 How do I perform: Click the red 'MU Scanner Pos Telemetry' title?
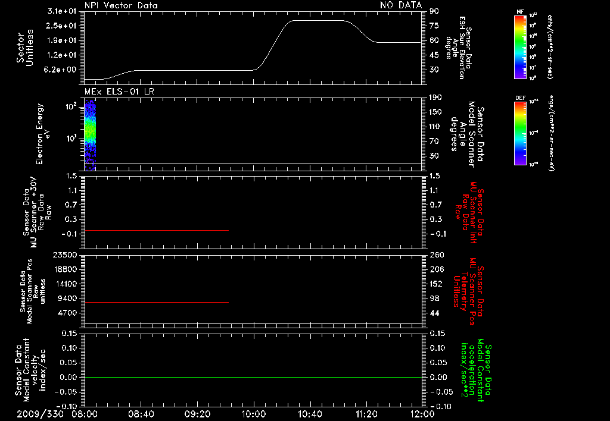[468, 291]
